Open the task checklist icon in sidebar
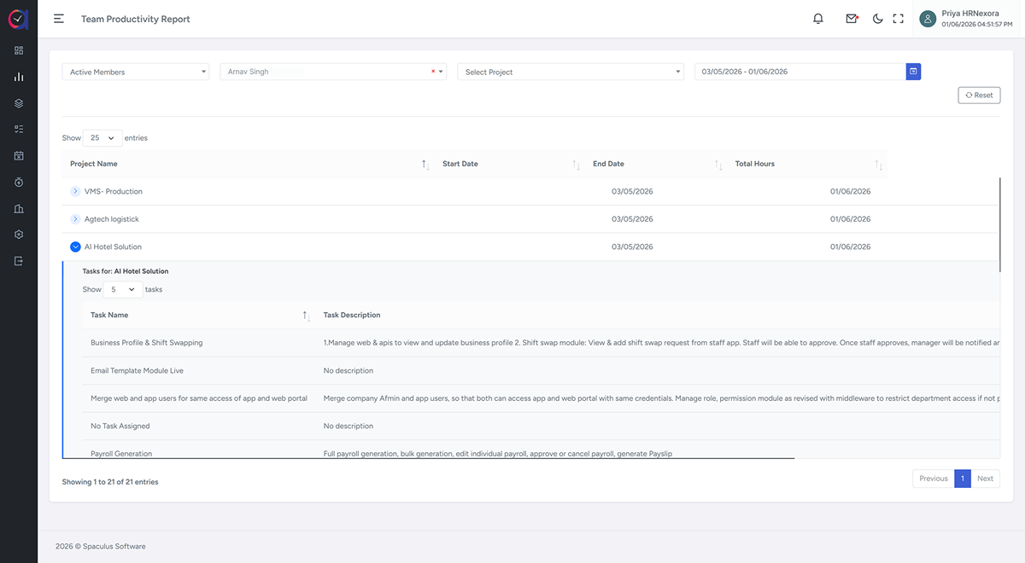 click(x=19, y=130)
